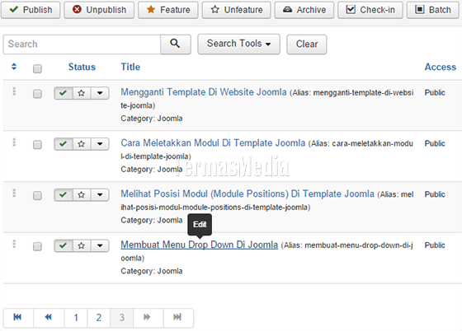Go to previous page of pagination
The height and width of the screenshot is (331, 462).
(x=49, y=317)
